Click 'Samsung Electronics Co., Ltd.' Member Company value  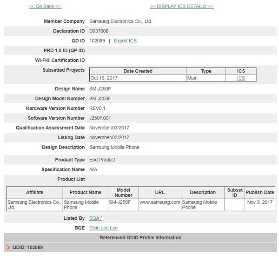pos(120,21)
